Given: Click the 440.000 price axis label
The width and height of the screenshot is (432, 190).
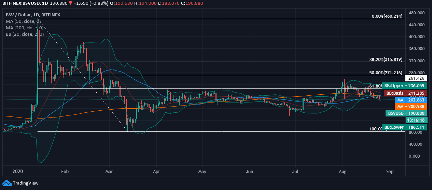Looking at the screenshot, I should point(417,25).
